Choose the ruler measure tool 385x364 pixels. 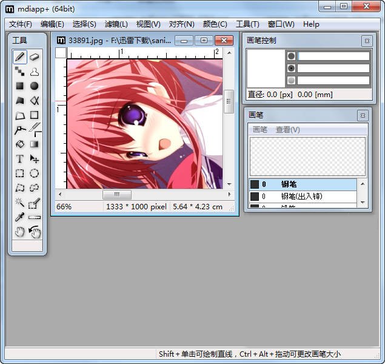35,217
